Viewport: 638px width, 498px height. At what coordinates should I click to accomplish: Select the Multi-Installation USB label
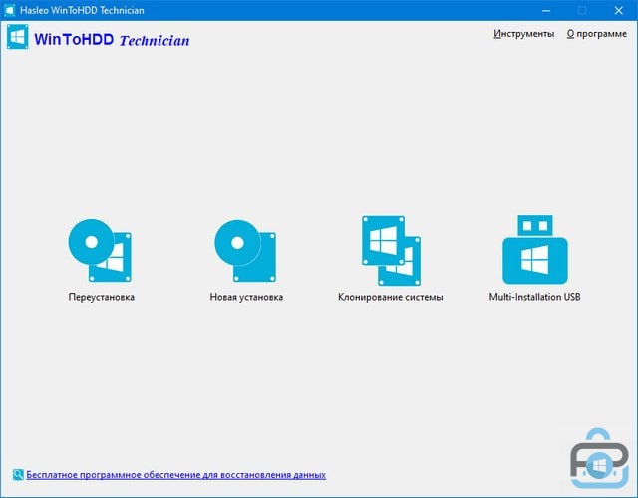click(x=534, y=297)
